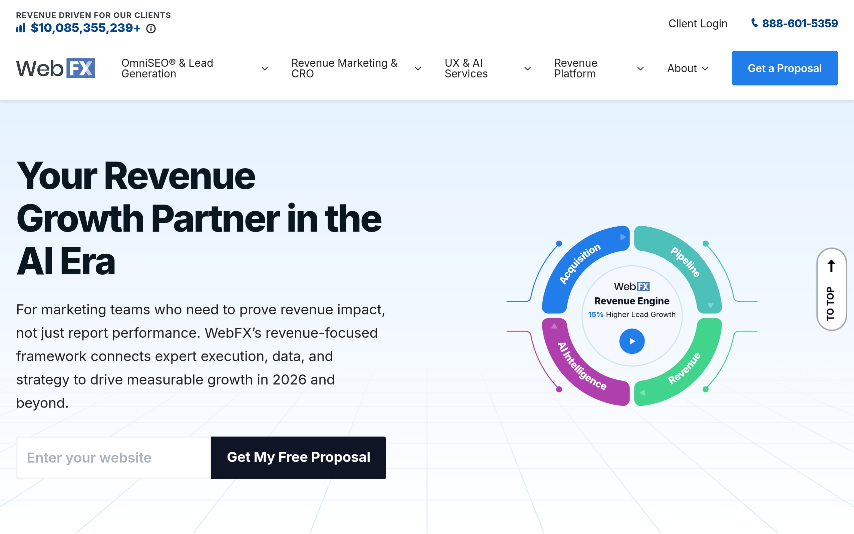Click the Get My Free Proposal button
This screenshot has height=534, width=854.
(x=299, y=458)
